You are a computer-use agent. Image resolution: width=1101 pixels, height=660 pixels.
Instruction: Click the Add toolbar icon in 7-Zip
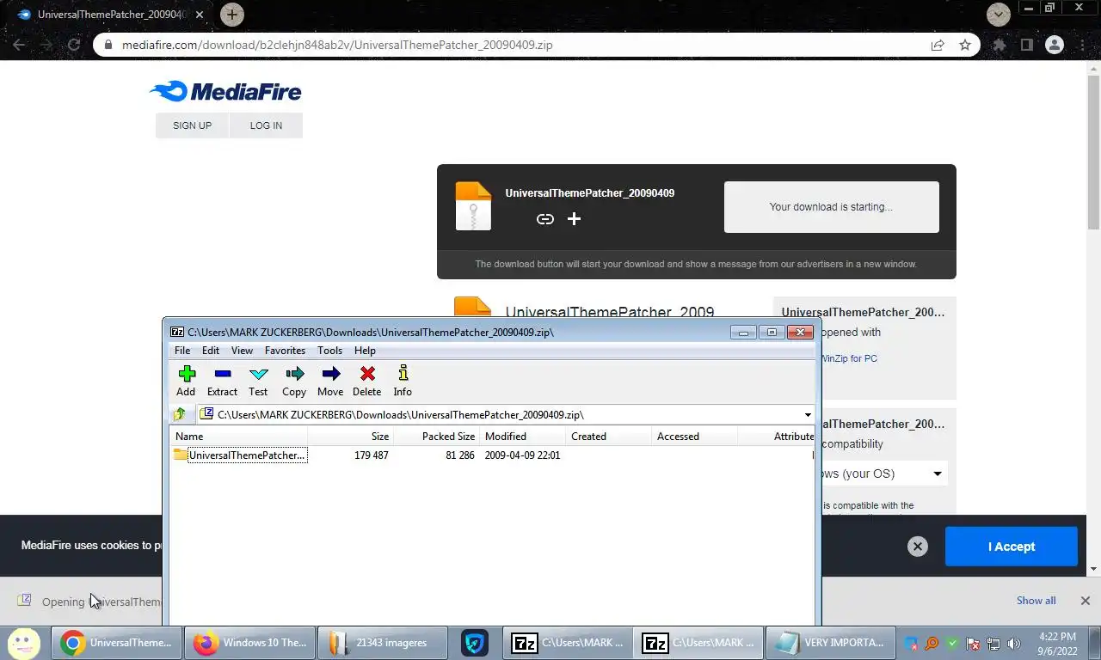coord(186,381)
